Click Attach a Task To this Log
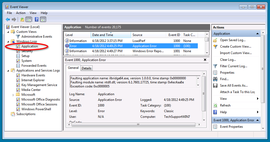Screen dimensions: 270x142 (x=237, y=92)
